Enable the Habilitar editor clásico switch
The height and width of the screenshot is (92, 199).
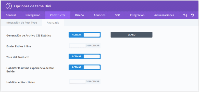click(84, 82)
